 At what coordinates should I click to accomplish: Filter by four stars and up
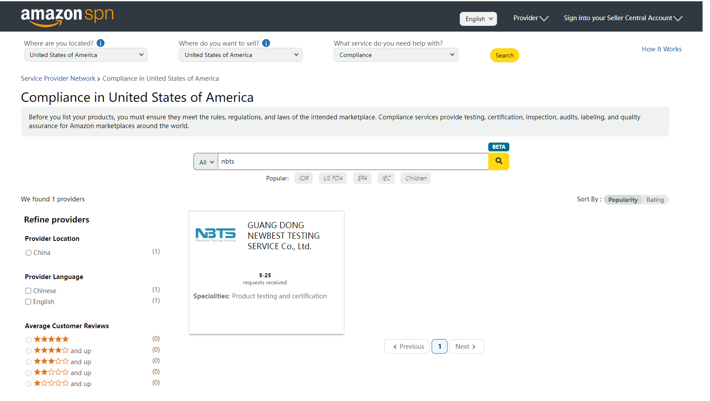click(29, 351)
